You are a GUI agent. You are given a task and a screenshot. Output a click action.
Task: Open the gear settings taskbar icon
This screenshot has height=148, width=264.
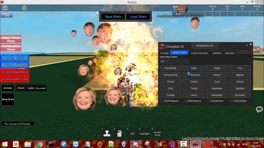[x=124, y=144]
